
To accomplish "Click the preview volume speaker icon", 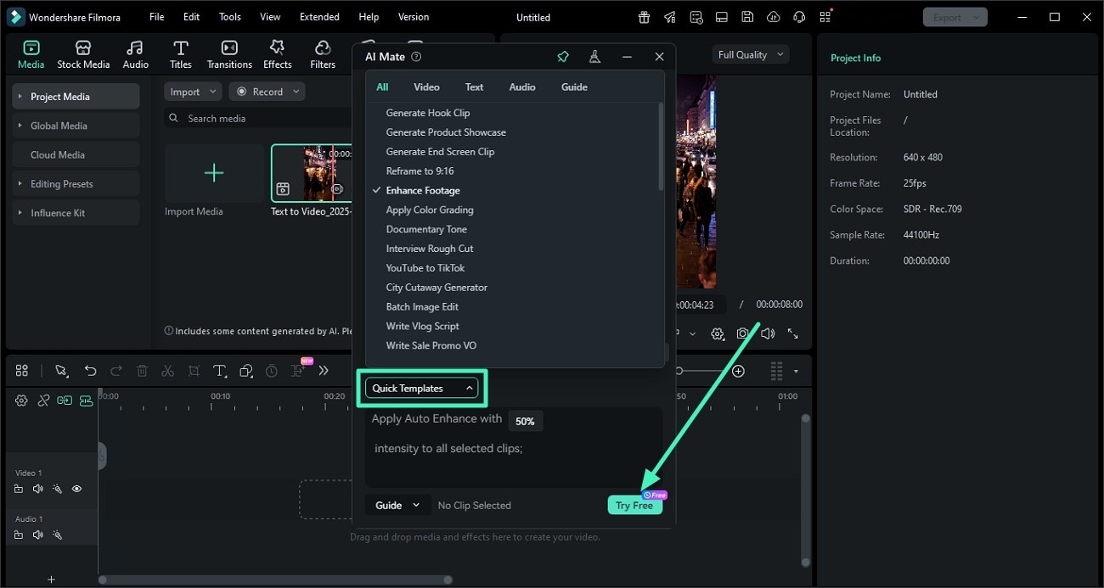I will pyautogui.click(x=768, y=333).
